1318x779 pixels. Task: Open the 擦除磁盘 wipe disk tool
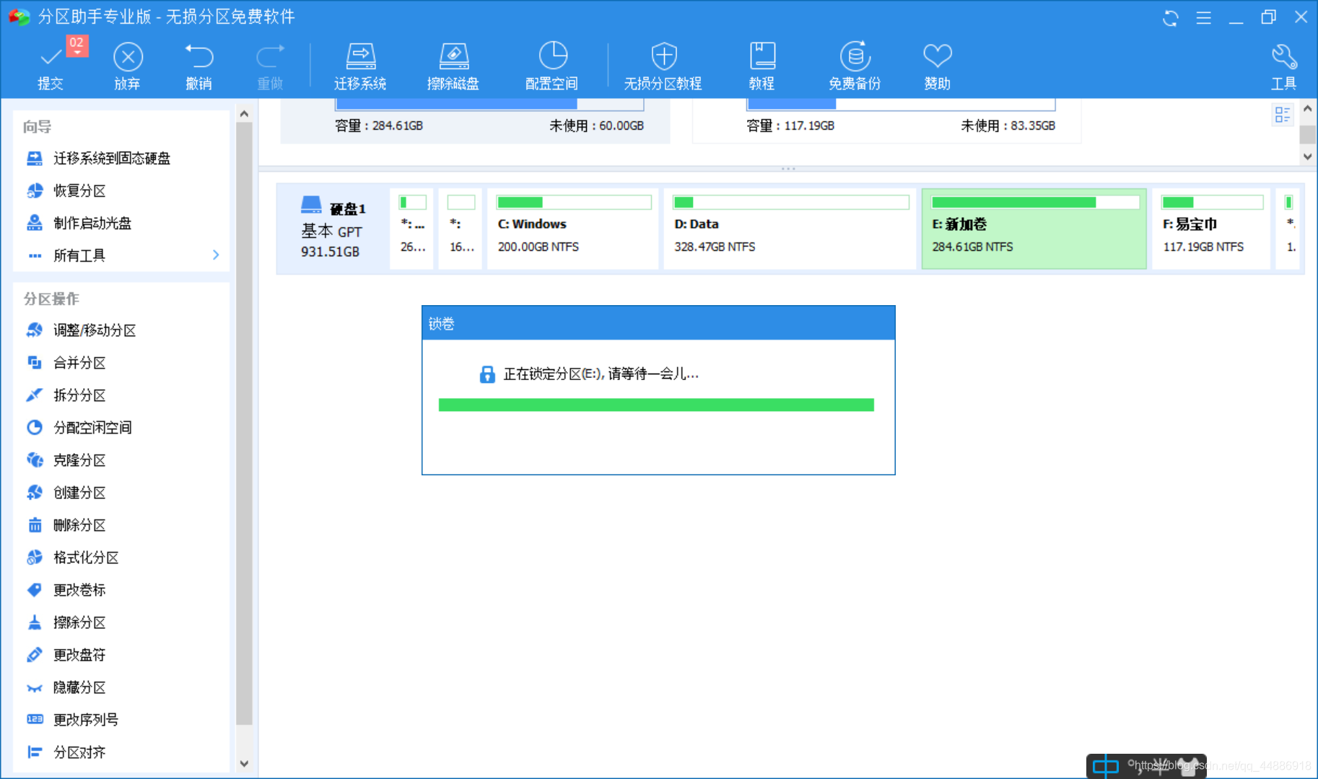tap(453, 64)
